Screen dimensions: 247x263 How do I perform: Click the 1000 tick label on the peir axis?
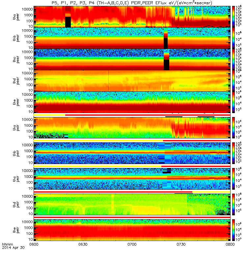tap(28, 228)
